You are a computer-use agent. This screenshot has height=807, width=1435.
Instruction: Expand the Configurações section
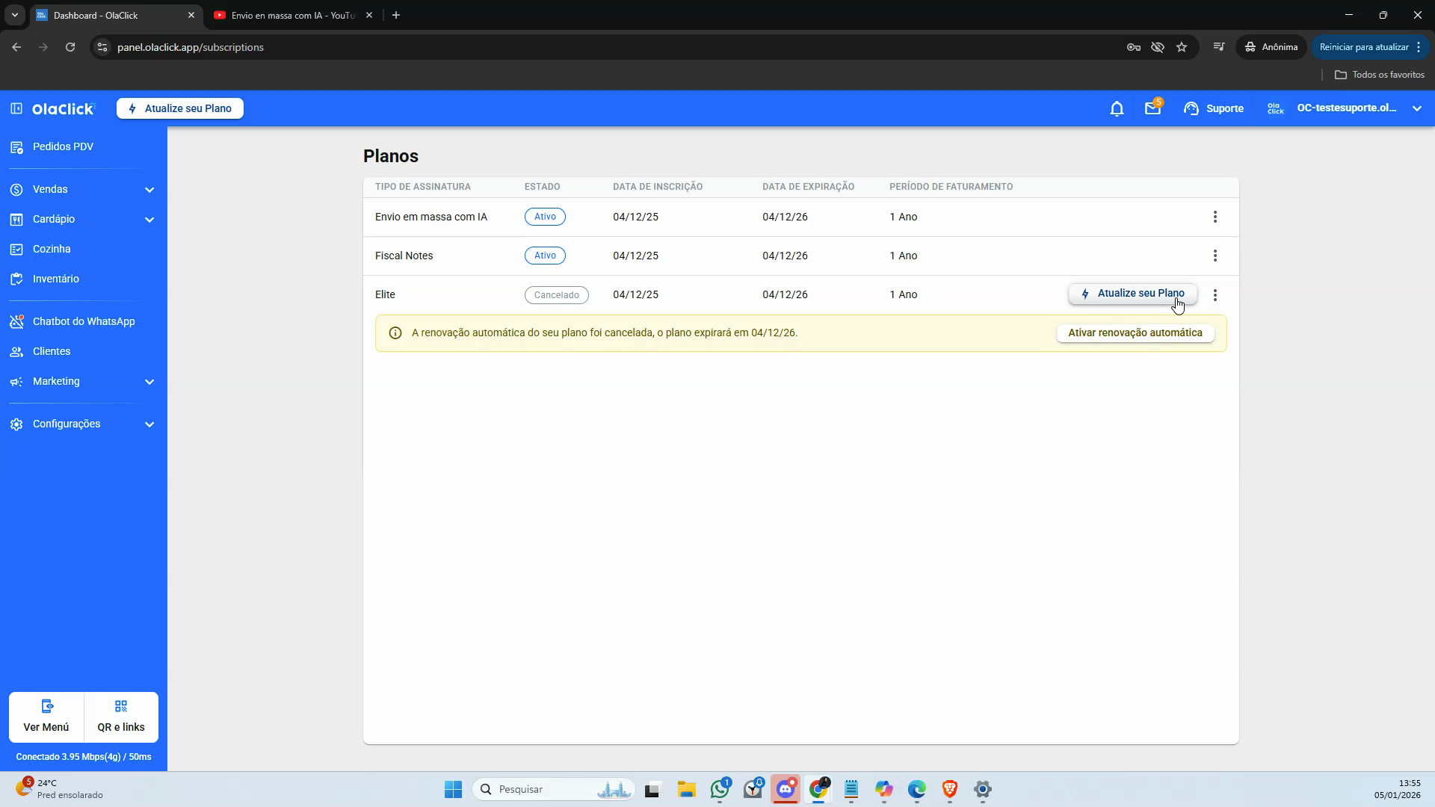click(84, 424)
